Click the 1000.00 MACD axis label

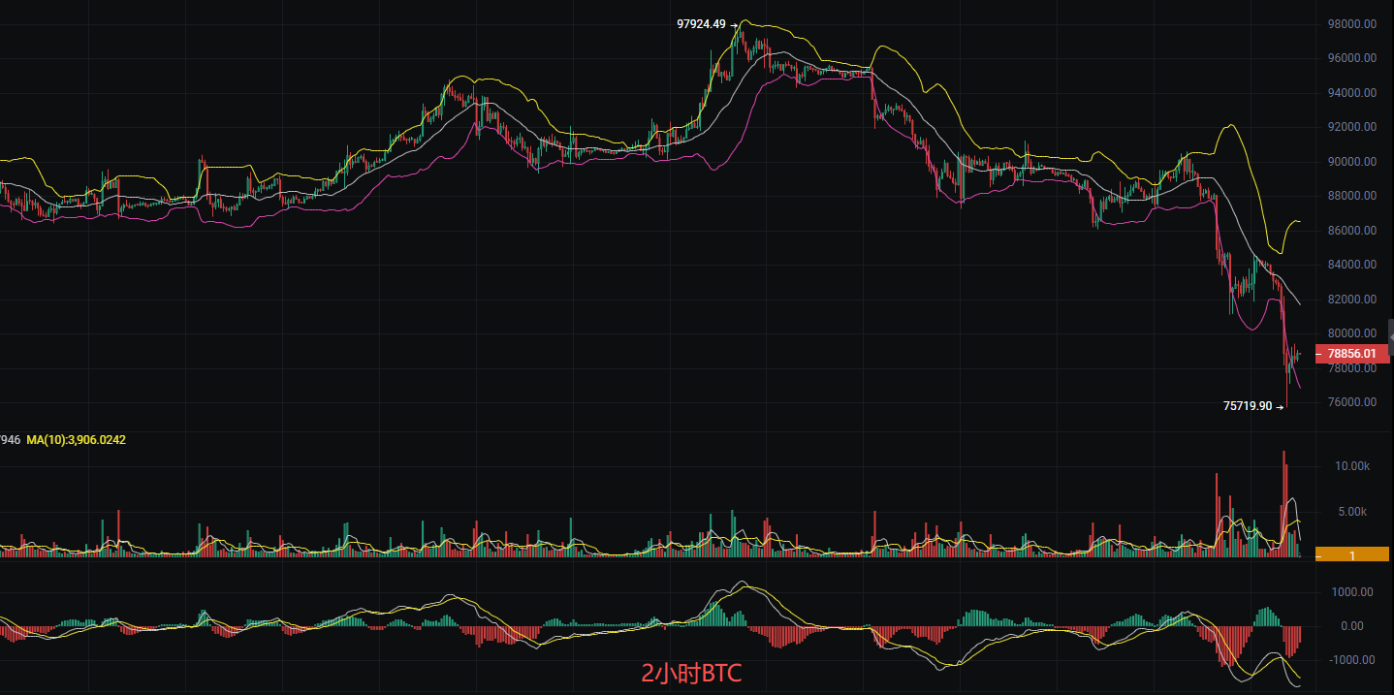pos(1353,591)
